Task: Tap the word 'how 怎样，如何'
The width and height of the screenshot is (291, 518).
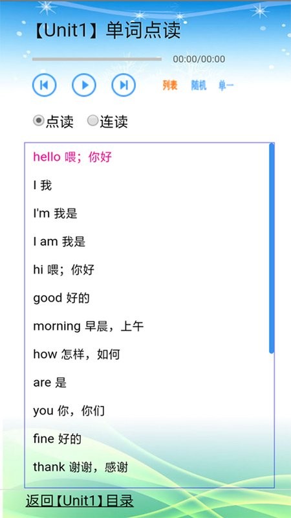Action: [76, 354]
